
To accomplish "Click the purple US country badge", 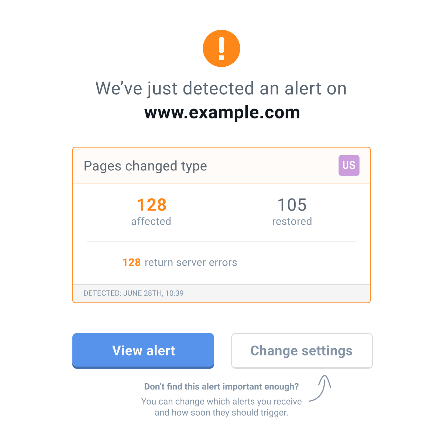I will (349, 165).
